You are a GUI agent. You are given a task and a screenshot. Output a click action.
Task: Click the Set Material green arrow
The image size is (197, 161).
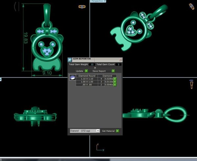point(118,131)
